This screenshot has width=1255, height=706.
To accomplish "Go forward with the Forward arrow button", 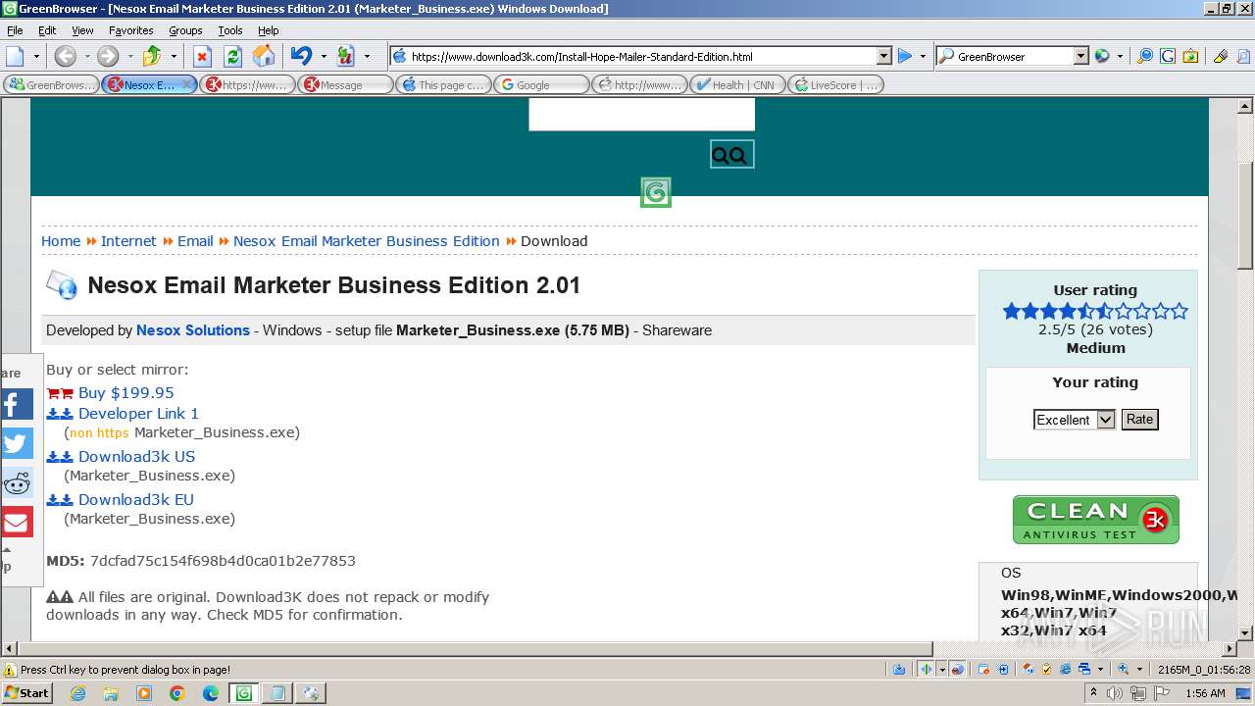I will point(107,56).
